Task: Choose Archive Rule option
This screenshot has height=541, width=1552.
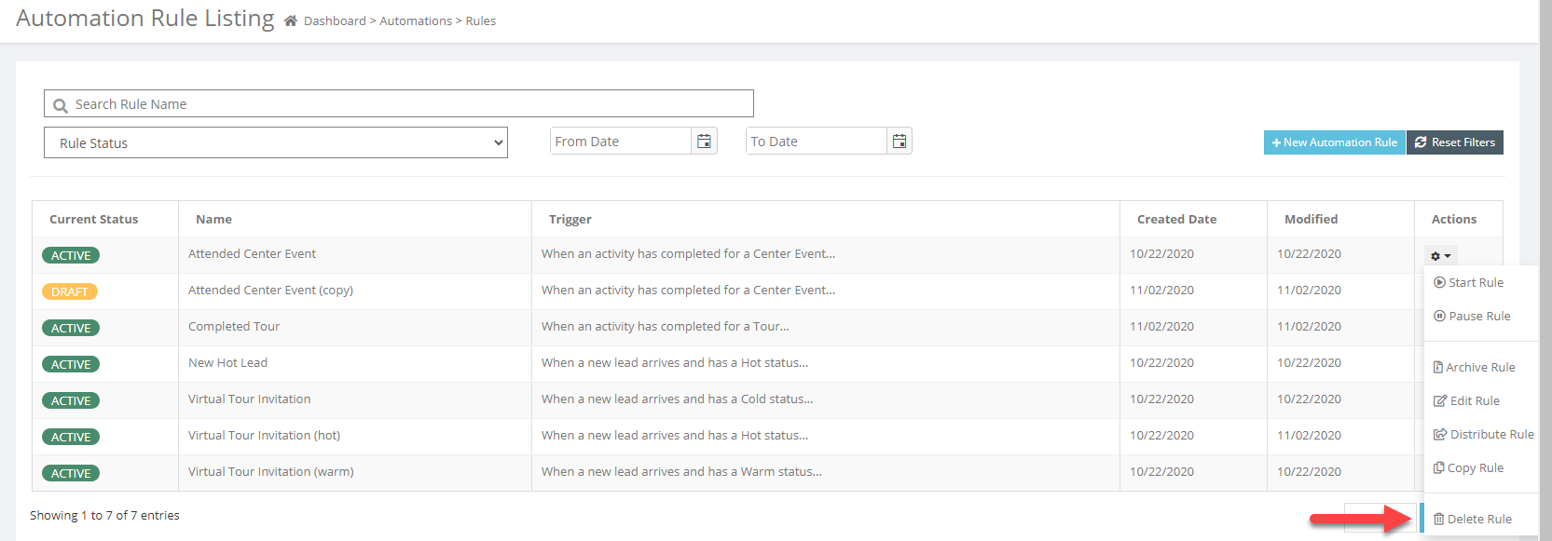Action: [x=1474, y=367]
